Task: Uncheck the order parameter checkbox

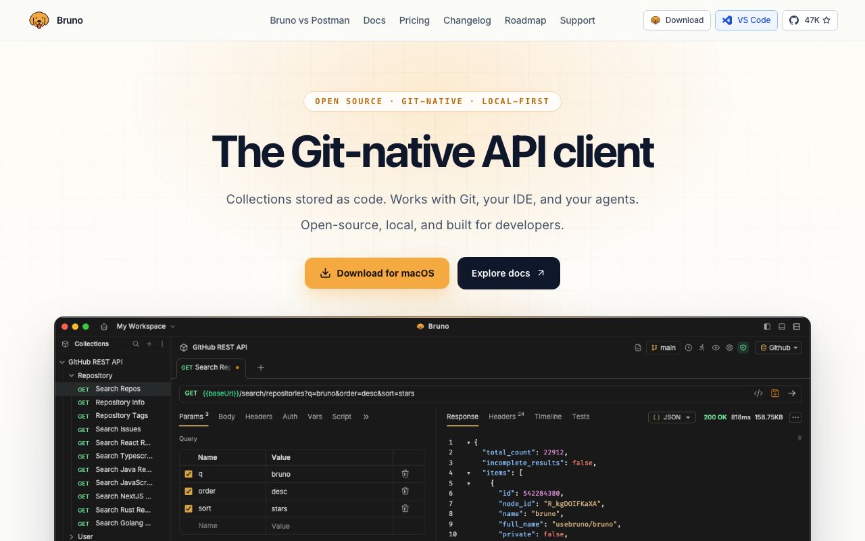Action: coord(189,491)
